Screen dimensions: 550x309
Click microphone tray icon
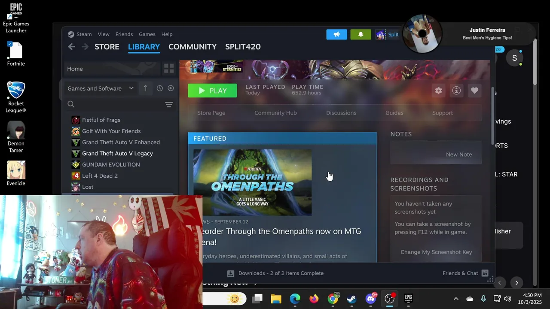pyautogui.click(x=483, y=299)
